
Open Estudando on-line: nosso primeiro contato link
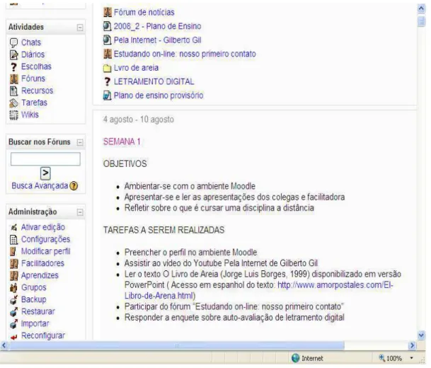pos(185,54)
